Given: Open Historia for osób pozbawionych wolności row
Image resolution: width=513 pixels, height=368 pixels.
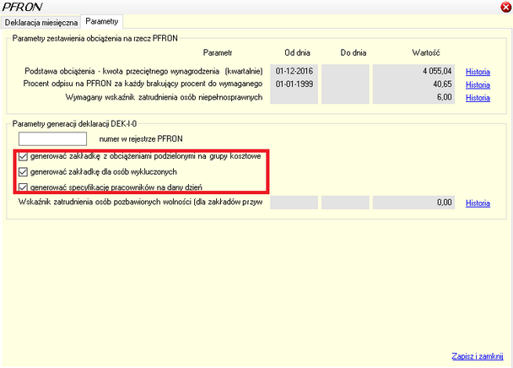Looking at the screenshot, I should coord(478,203).
